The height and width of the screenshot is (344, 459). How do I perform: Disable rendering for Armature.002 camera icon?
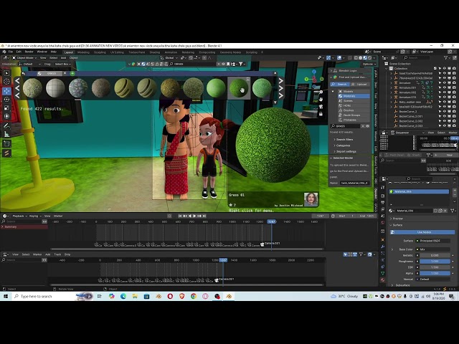(x=454, y=92)
